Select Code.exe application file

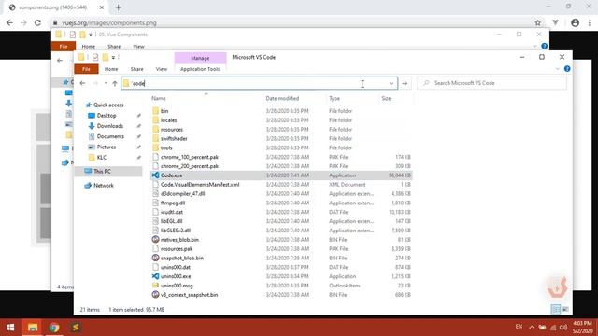click(171, 175)
